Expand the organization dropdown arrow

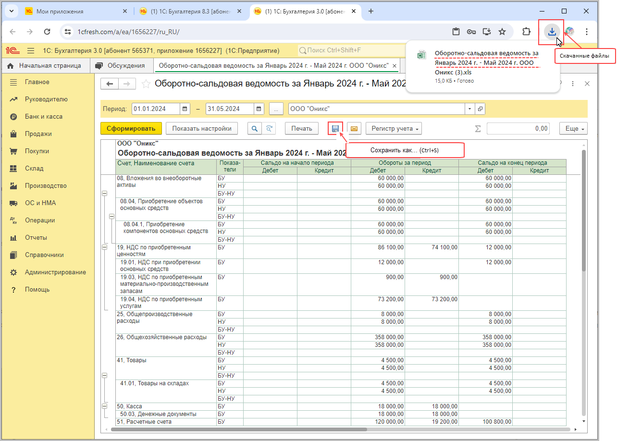click(469, 109)
